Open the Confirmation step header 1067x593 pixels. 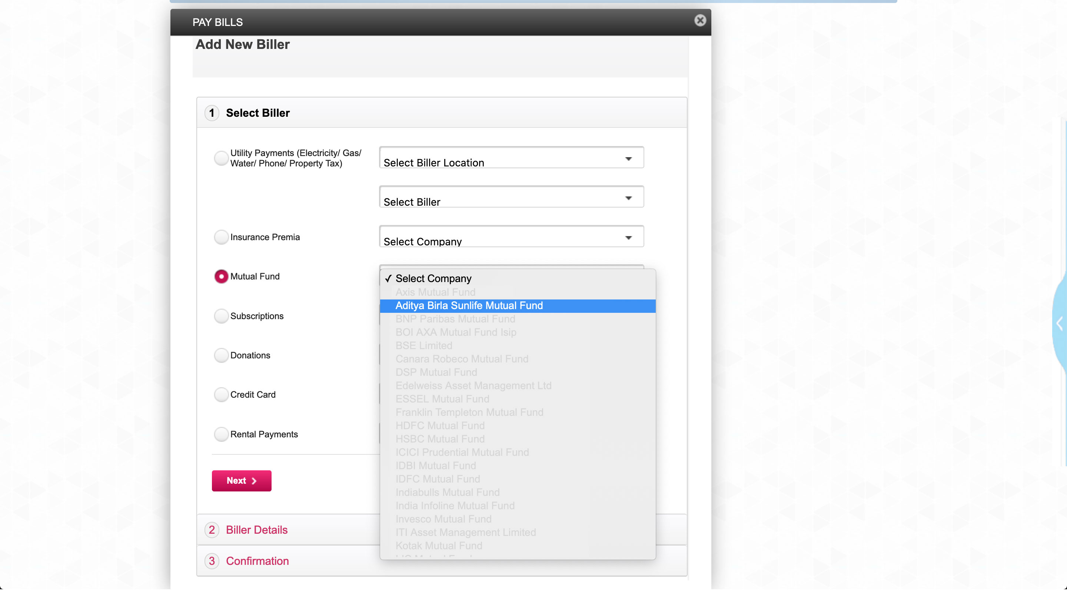(257, 561)
